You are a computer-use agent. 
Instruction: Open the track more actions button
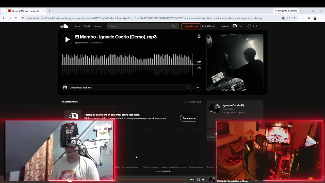[198, 88]
